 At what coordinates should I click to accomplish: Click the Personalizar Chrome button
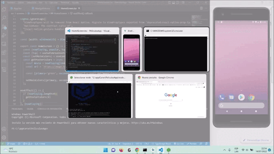pos(256,140)
